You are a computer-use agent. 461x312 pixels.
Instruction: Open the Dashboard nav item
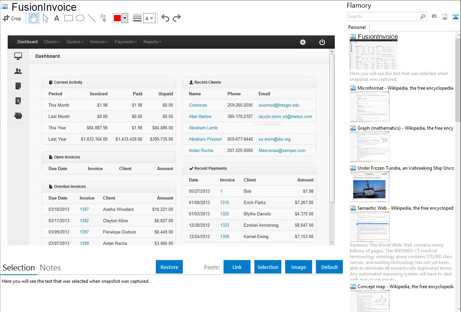click(x=27, y=42)
